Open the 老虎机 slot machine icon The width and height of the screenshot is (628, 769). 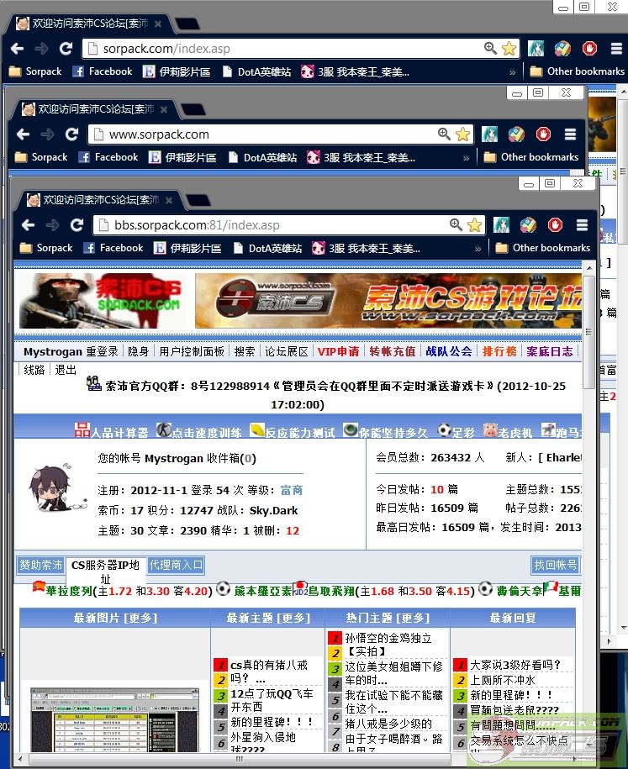pyautogui.click(x=490, y=430)
